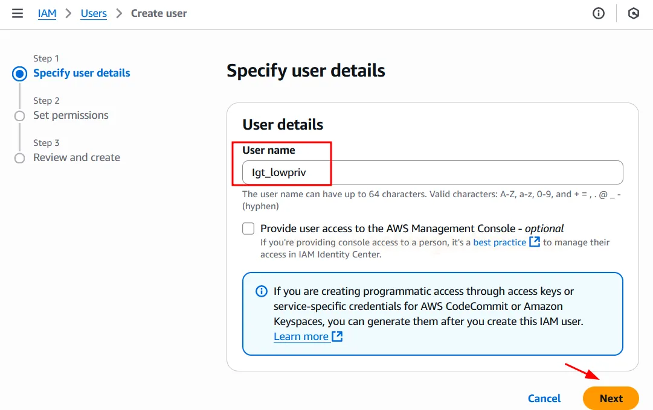This screenshot has height=410, width=653.
Task: Open the Learn more link
Action: (301, 336)
